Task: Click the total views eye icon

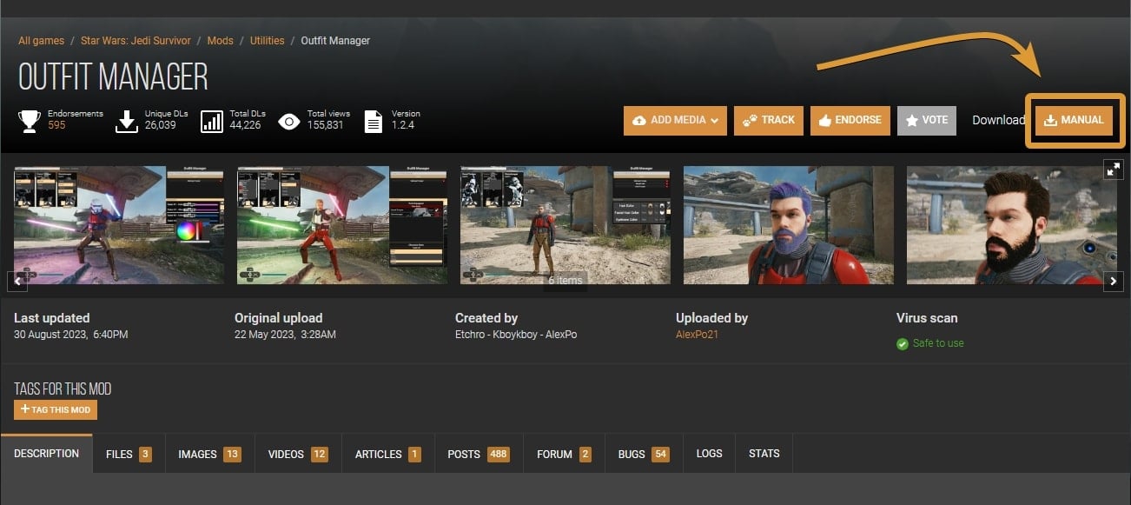Action: point(289,121)
